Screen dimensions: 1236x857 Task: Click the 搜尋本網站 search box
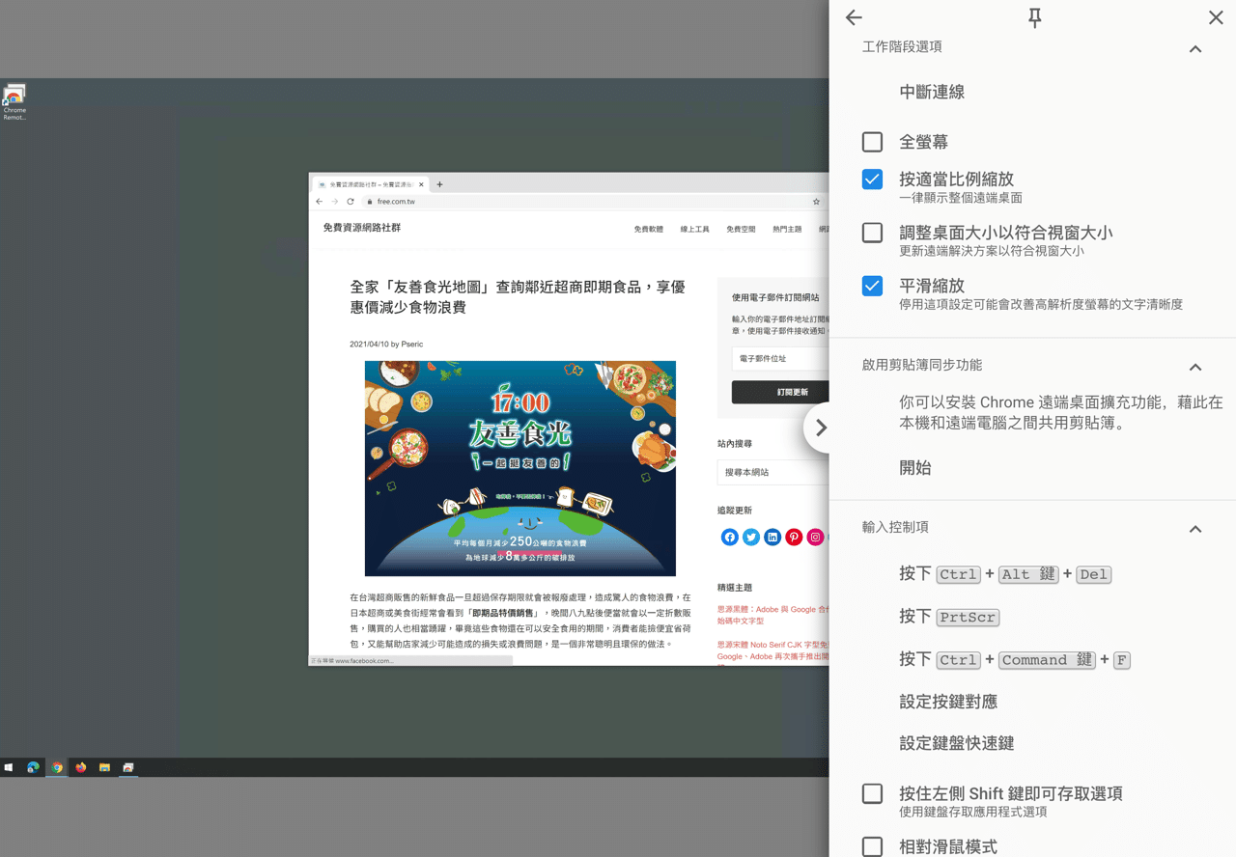pyautogui.click(x=773, y=472)
